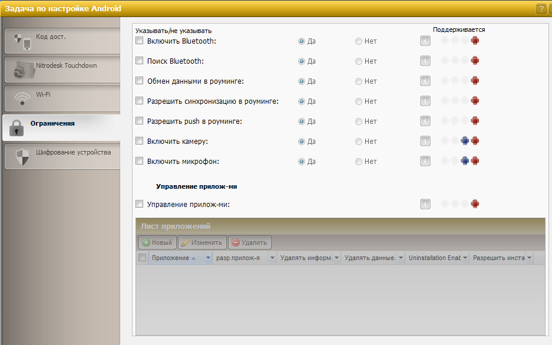Tick Разрешить push в роуминге checkbox
The width and height of the screenshot is (552, 345).
[x=140, y=121]
